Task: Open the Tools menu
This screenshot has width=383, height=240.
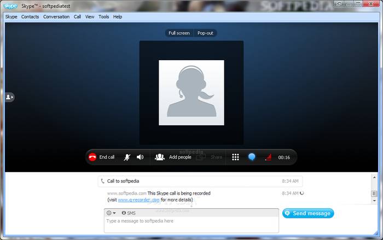Action: [x=104, y=17]
